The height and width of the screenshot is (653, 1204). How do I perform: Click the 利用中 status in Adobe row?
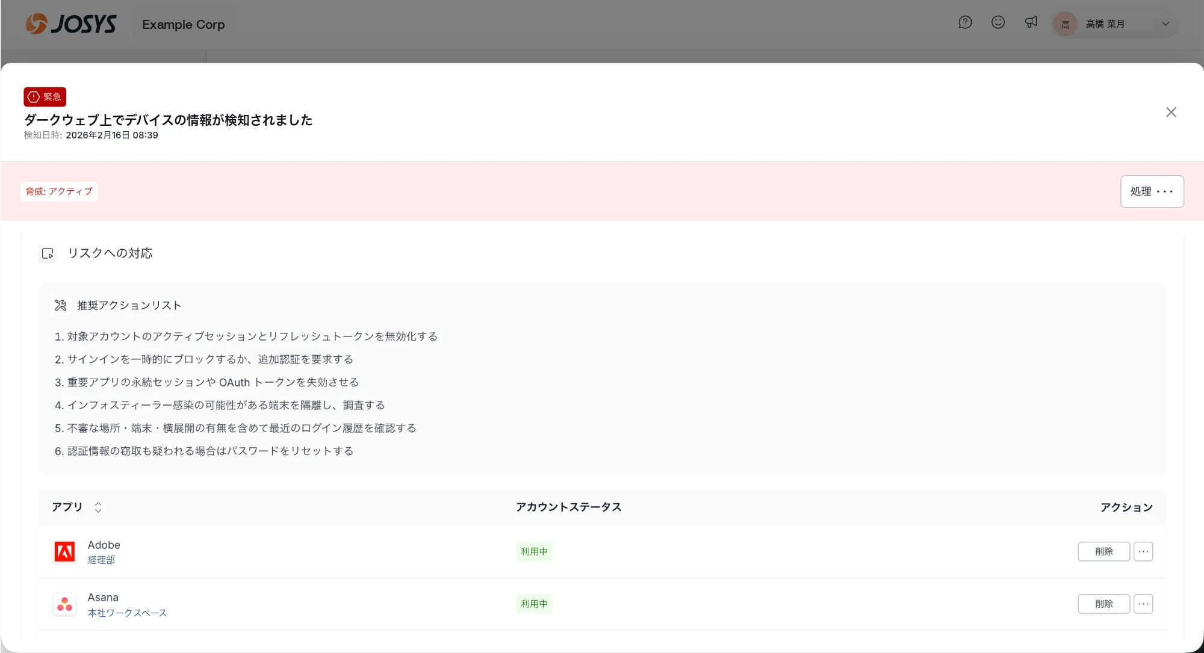pyautogui.click(x=534, y=551)
